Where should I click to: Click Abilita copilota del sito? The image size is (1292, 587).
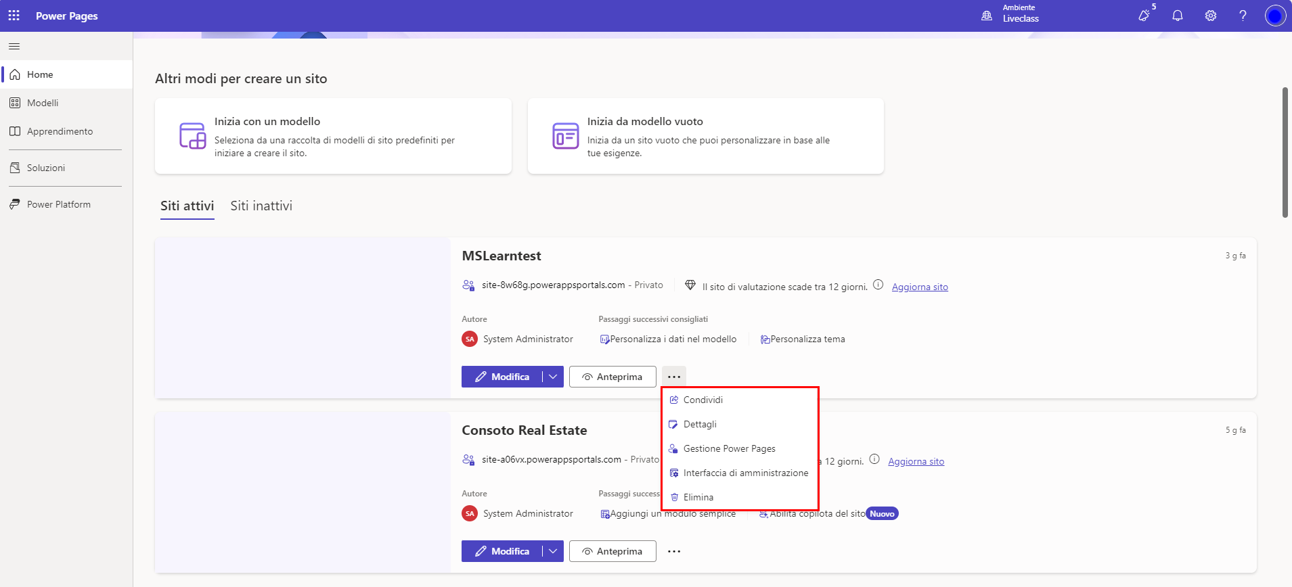click(x=812, y=513)
